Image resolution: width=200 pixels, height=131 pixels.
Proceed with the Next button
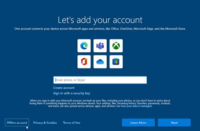click(x=174, y=123)
